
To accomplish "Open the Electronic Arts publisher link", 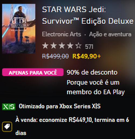I will [62, 34].
